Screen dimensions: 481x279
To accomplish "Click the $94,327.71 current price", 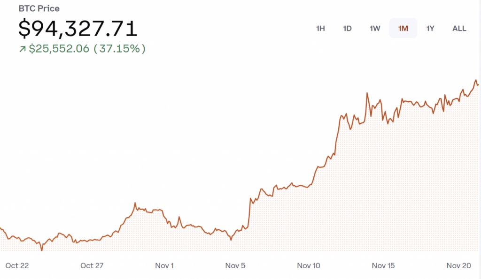I will (78, 29).
